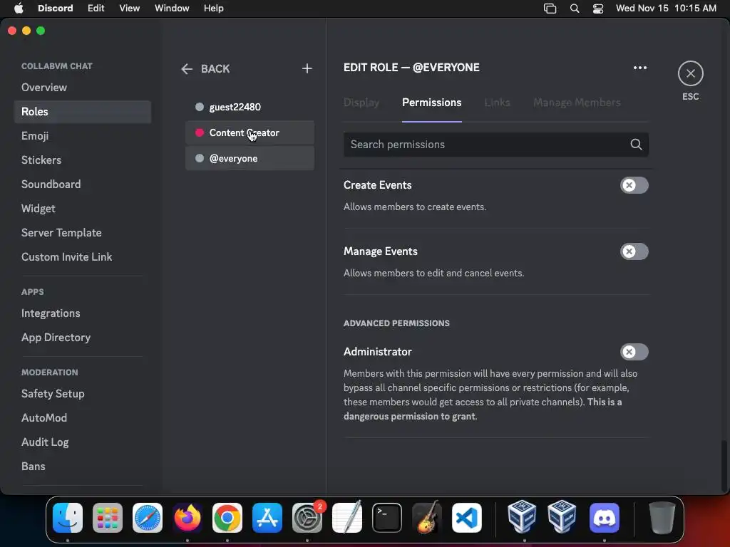Open the Roles settings page
This screenshot has width=730, height=547.
pyautogui.click(x=83, y=112)
